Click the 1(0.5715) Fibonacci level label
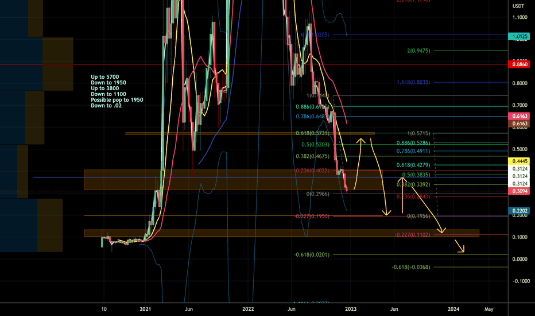Viewport: 535px width, 316px height. (418, 133)
